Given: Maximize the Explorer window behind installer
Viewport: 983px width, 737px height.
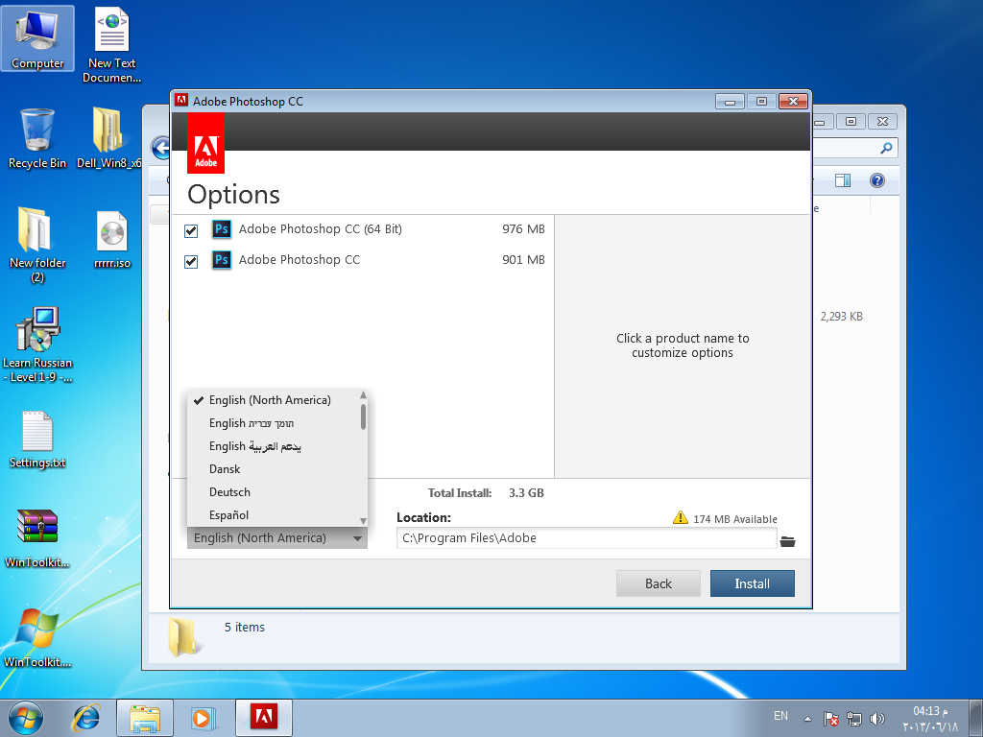Looking at the screenshot, I should click(x=851, y=122).
